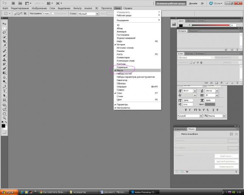Select the Move tool

coord(4,24)
